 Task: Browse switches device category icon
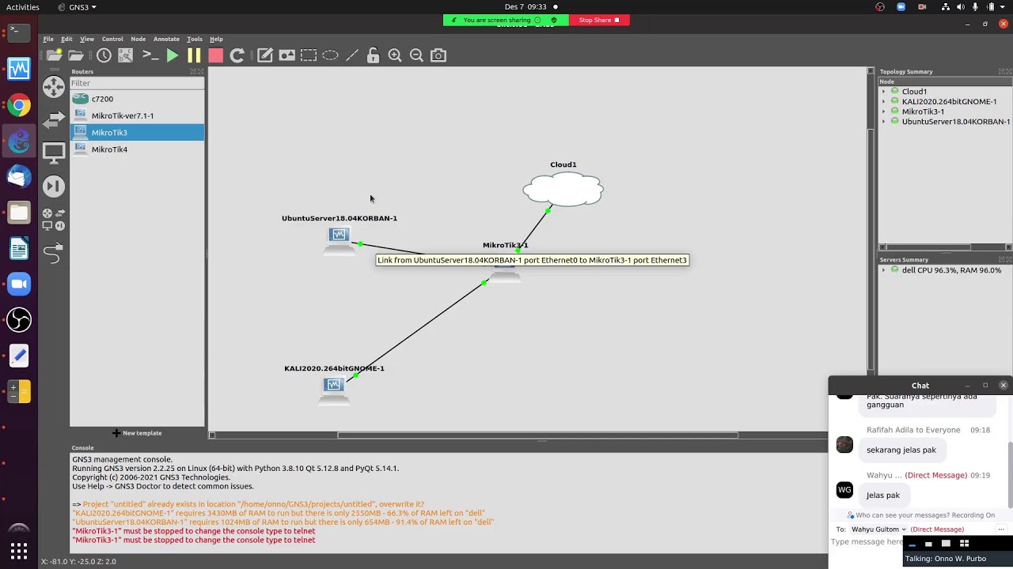click(54, 119)
